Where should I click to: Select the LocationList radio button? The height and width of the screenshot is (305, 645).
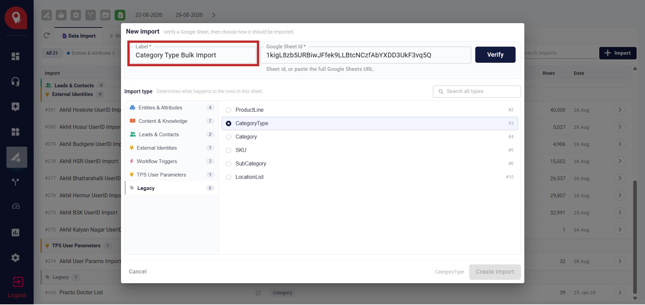click(x=229, y=177)
